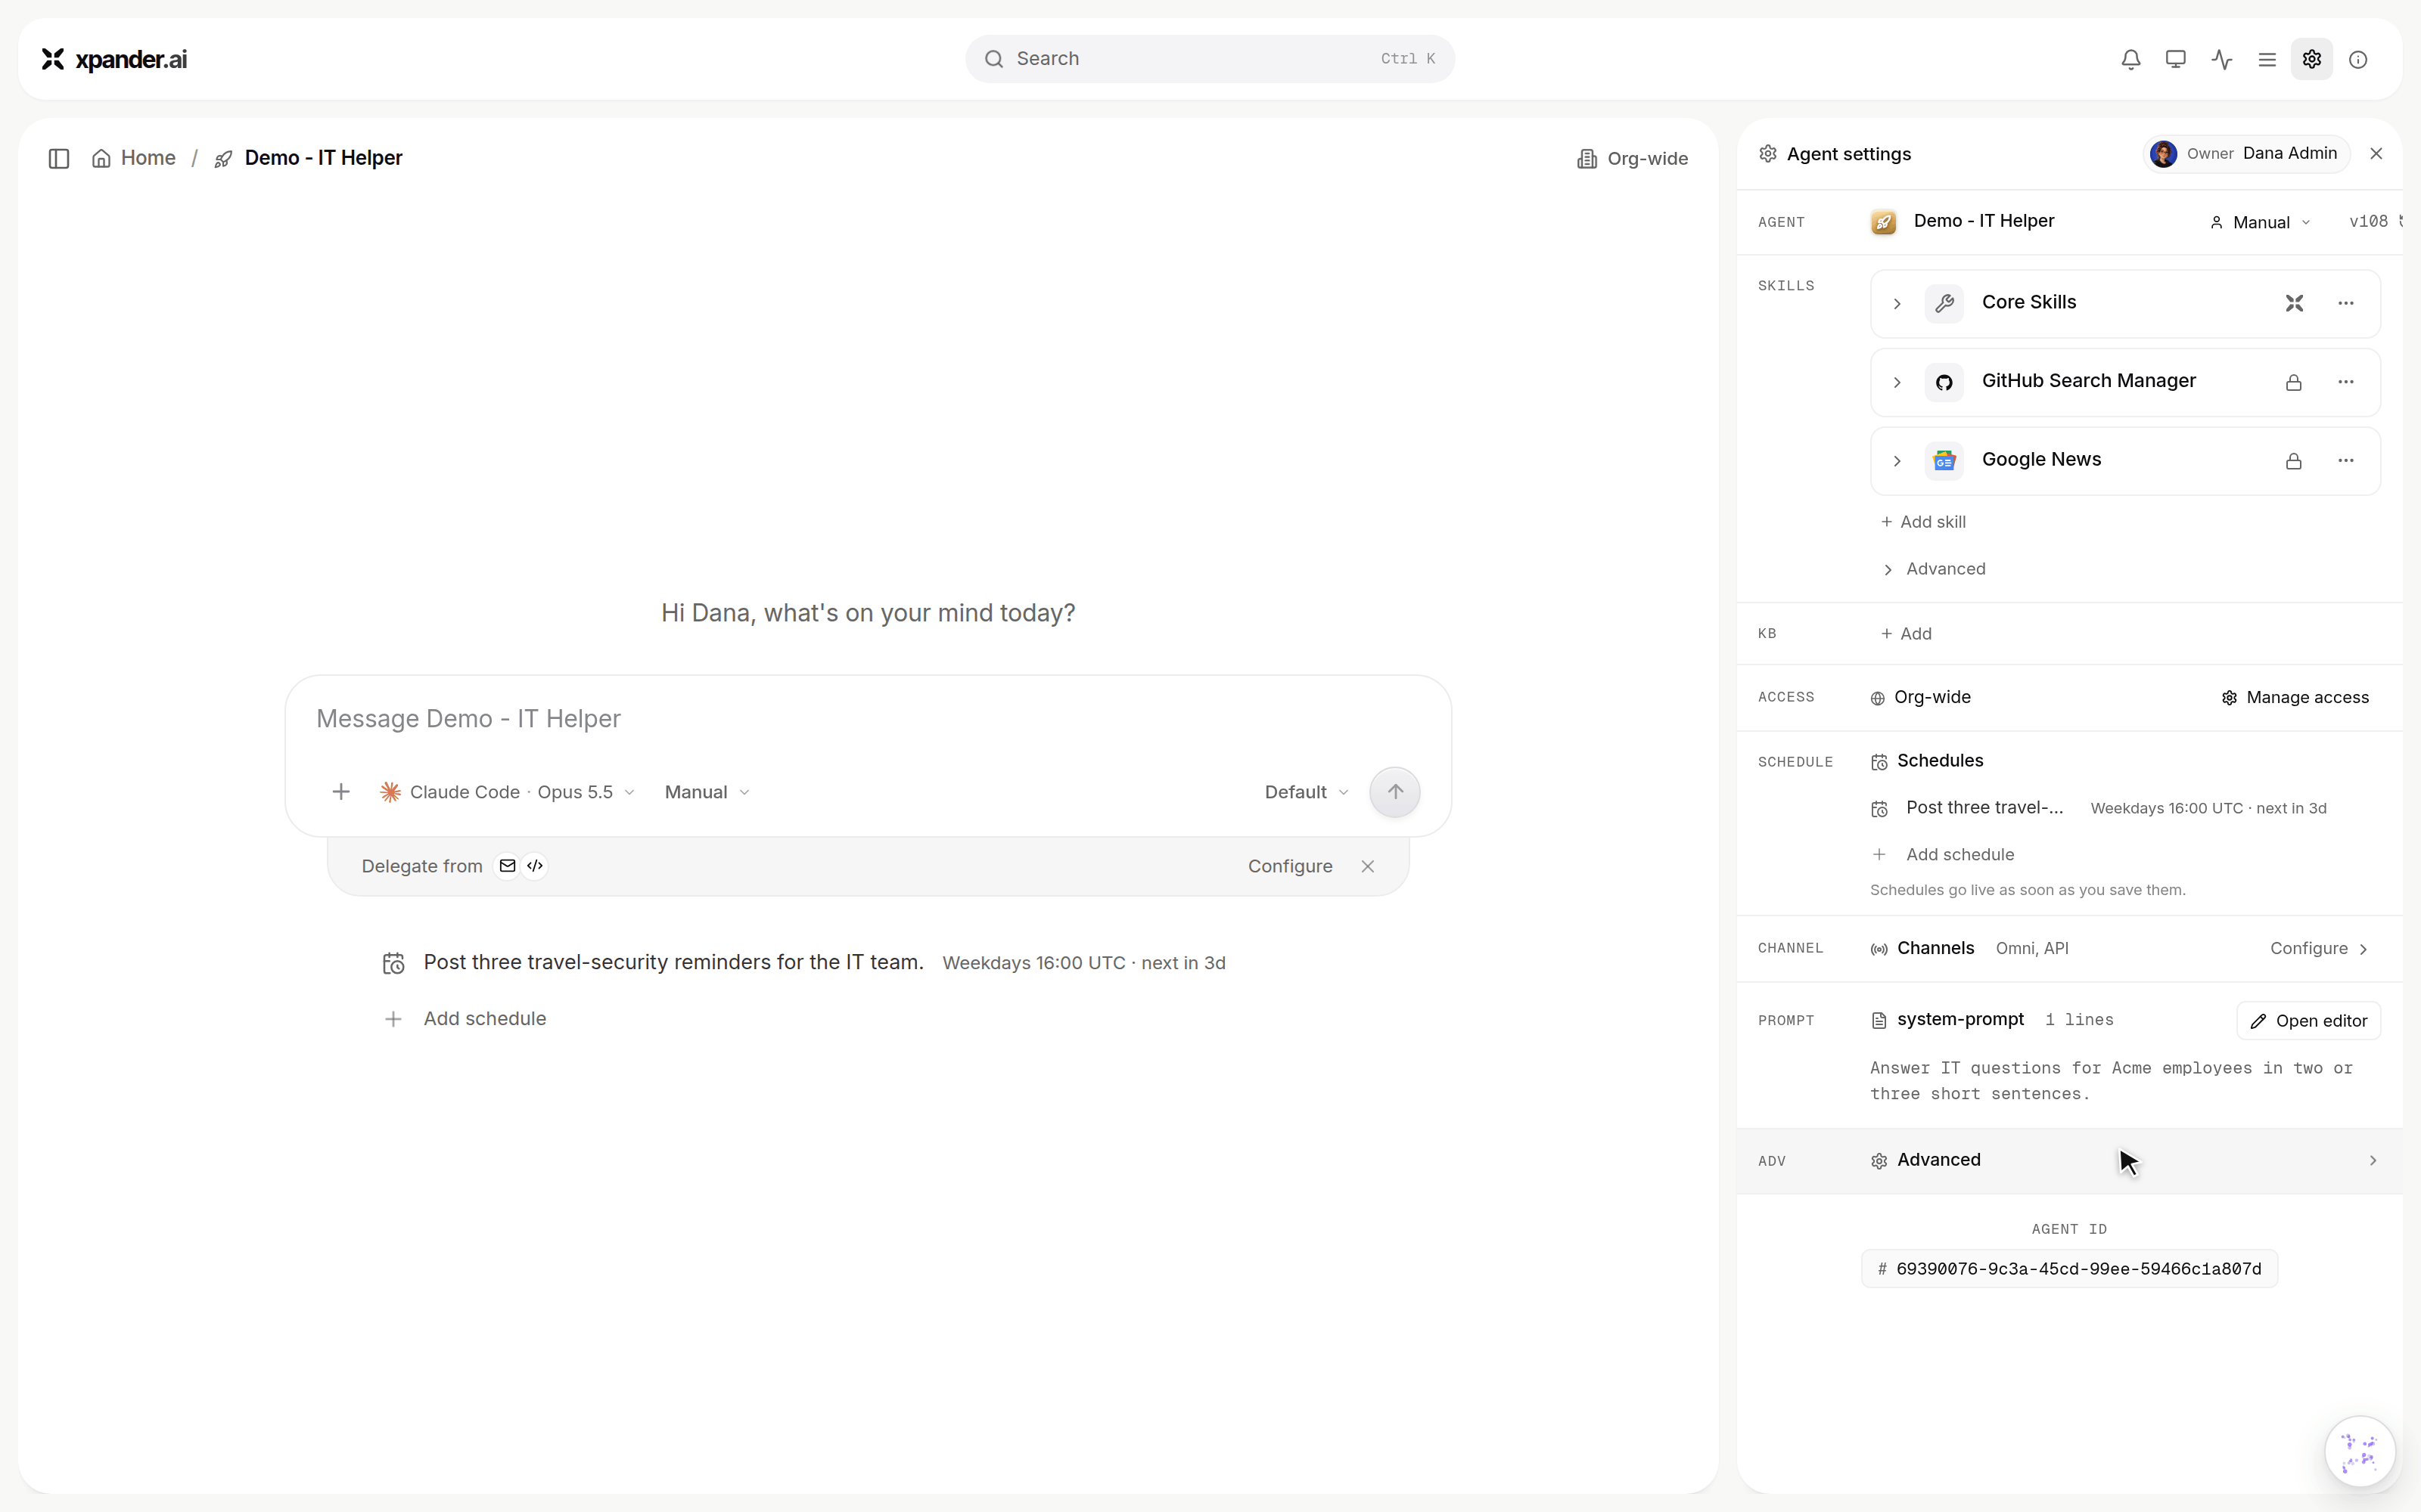Open the notifications bell

2131,59
